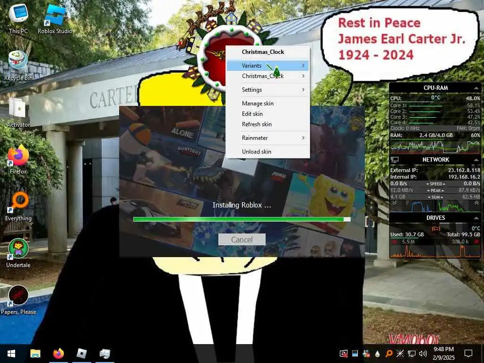
Task: Select the Activator desktop icon
Action: coord(18,112)
